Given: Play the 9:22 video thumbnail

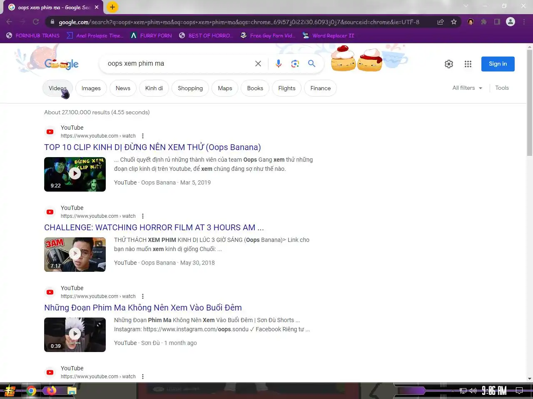Looking at the screenshot, I should pos(75,174).
